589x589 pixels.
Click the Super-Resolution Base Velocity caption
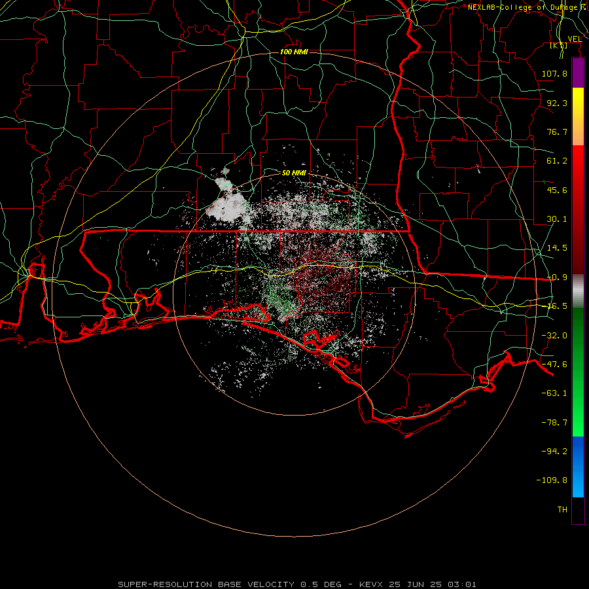point(297,584)
